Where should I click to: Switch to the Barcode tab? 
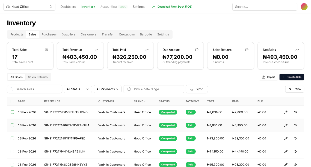146,34
